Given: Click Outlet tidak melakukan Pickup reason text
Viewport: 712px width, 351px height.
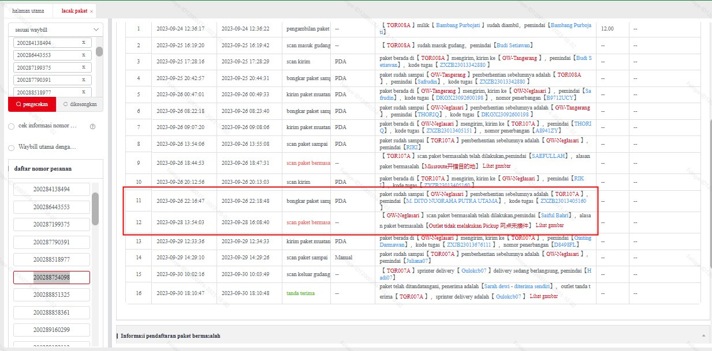Looking at the screenshot, I should coord(478,225).
